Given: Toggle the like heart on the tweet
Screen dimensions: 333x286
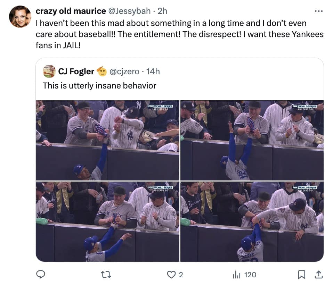Looking at the screenshot, I should pos(171,275).
